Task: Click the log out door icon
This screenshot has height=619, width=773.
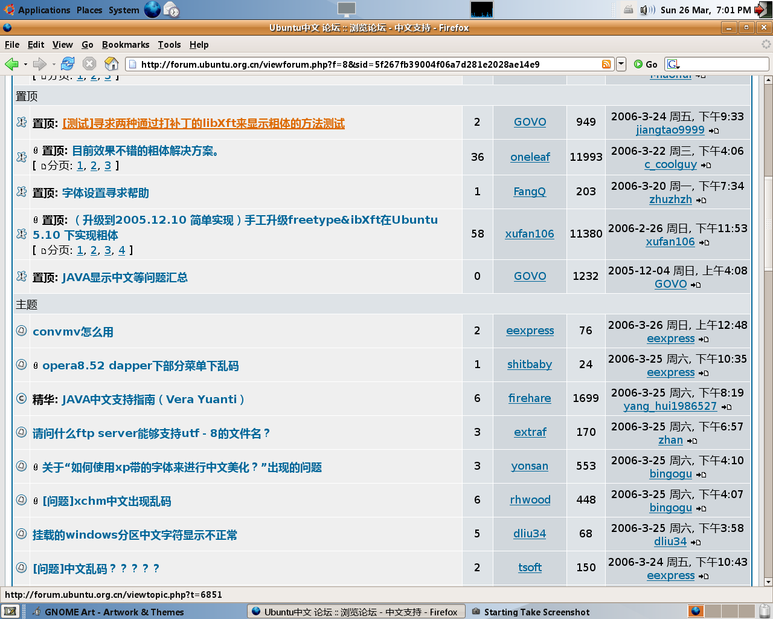Action: point(763,10)
